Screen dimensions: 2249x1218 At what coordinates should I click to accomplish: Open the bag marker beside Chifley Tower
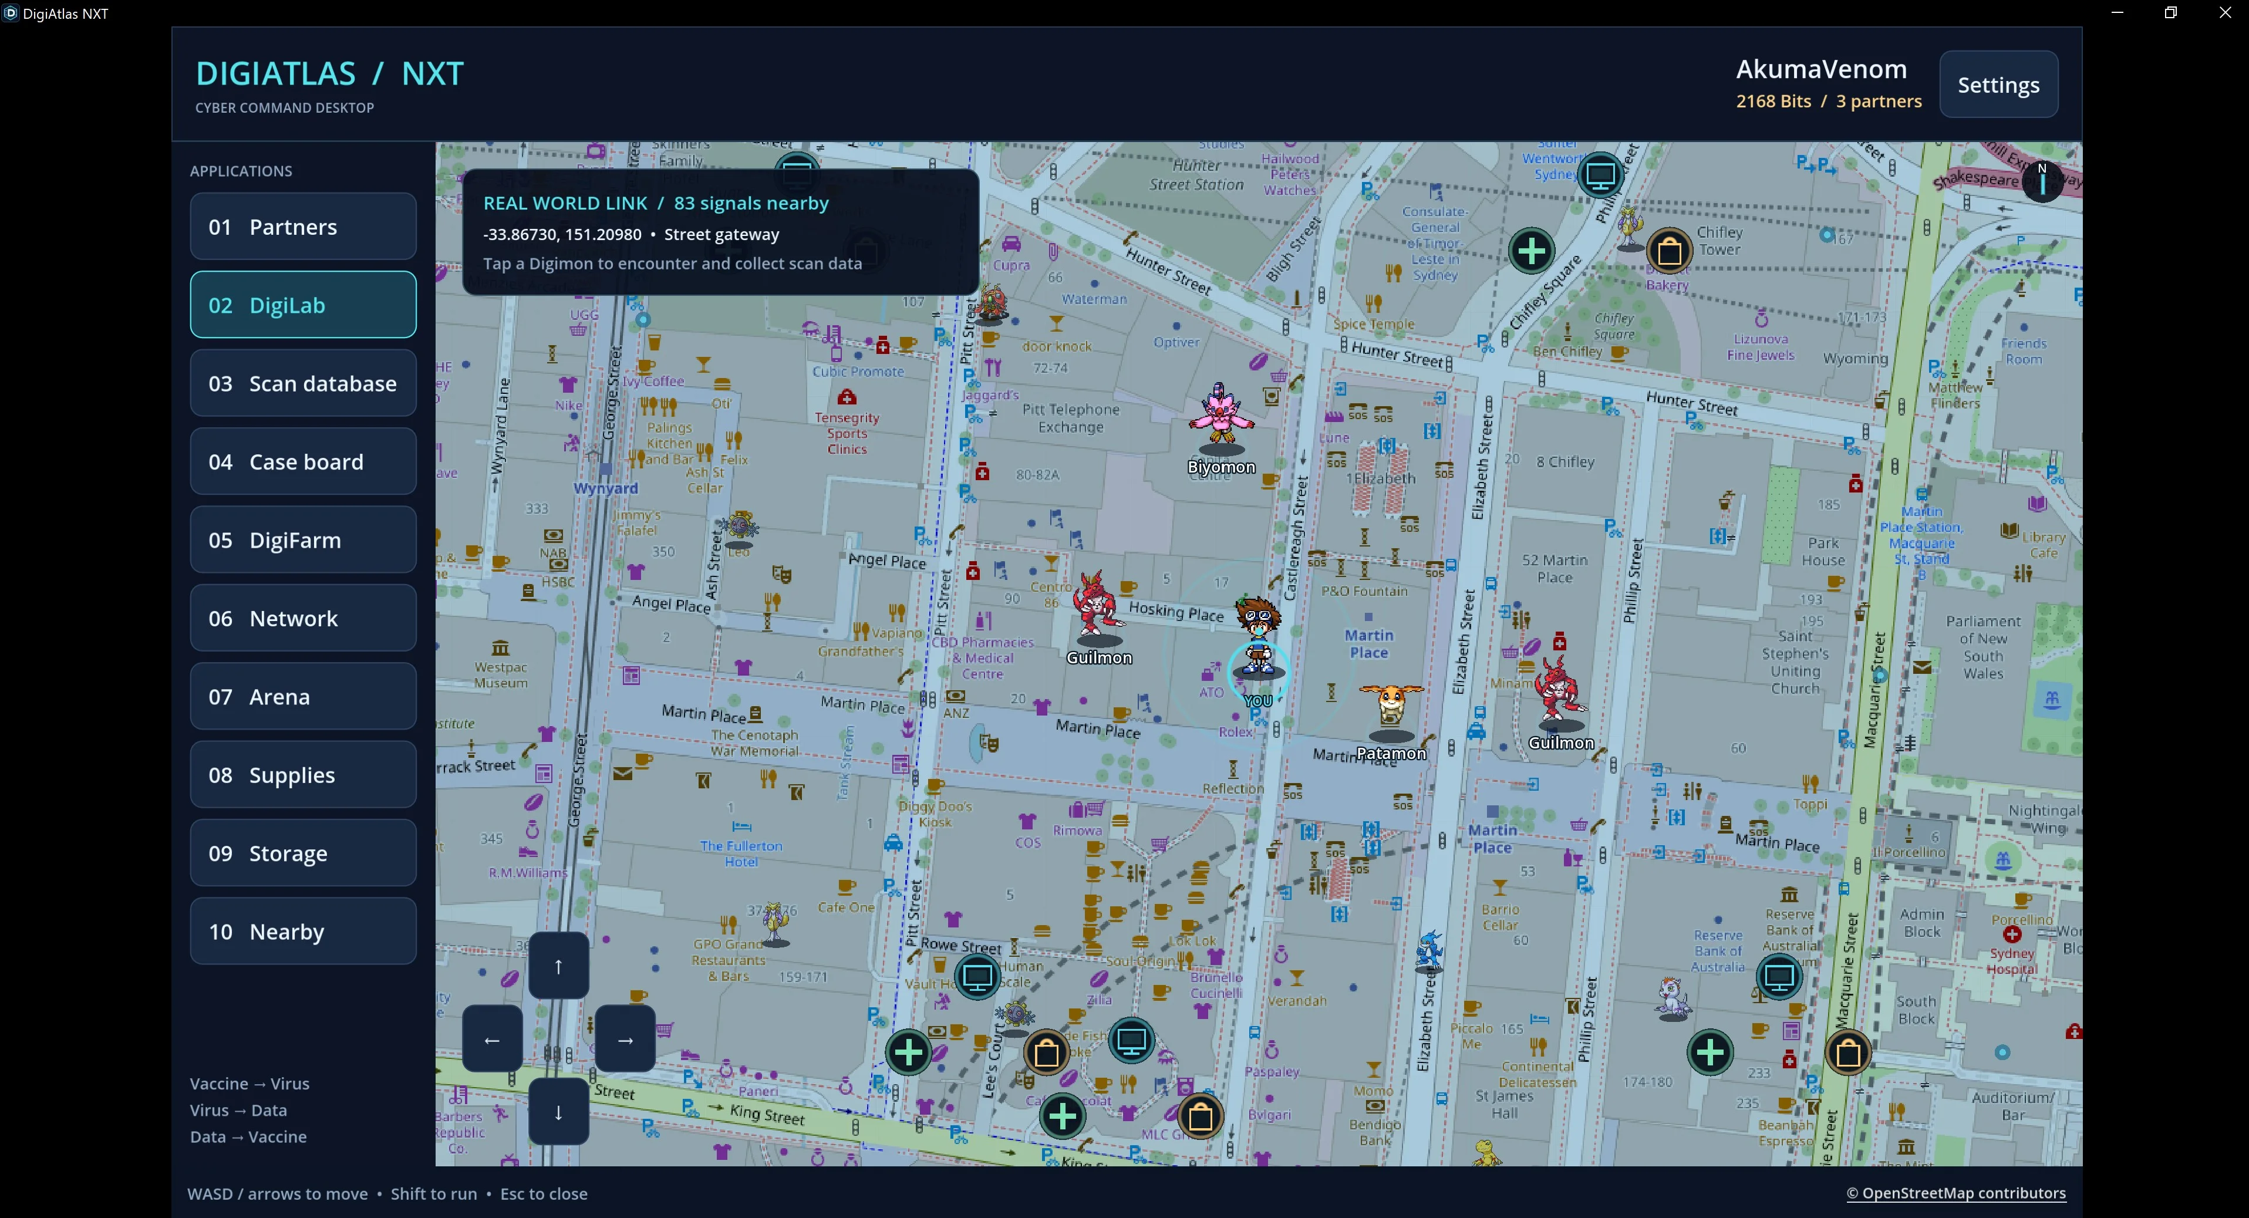click(1668, 251)
